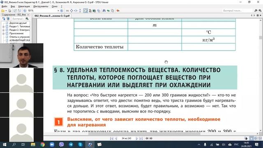
Task: Open Viber from the taskbar
Action: point(61,144)
